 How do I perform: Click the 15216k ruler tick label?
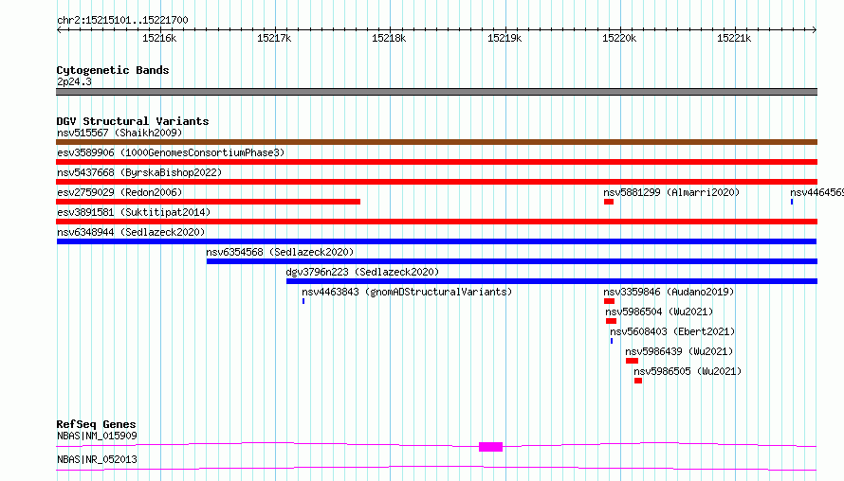pos(159,38)
